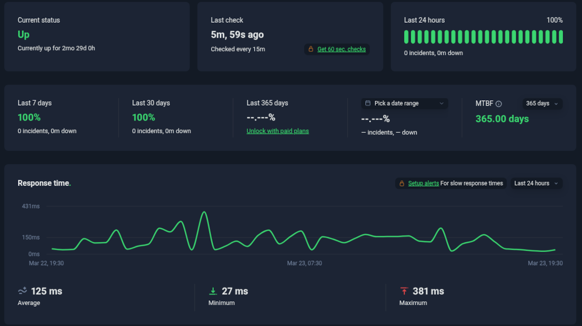The height and width of the screenshot is (326, 582).
Task: Click the highest peak on response time chart
Action: pos(204,212)
